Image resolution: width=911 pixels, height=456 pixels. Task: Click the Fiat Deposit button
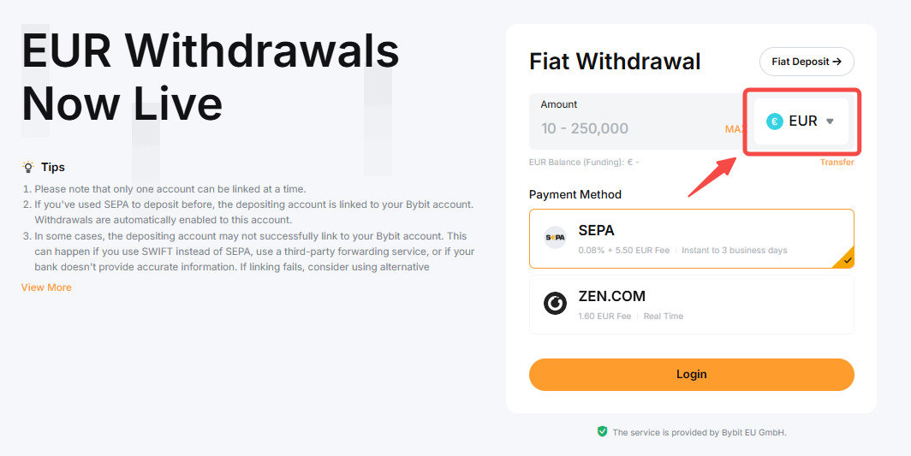click(806, 62)
